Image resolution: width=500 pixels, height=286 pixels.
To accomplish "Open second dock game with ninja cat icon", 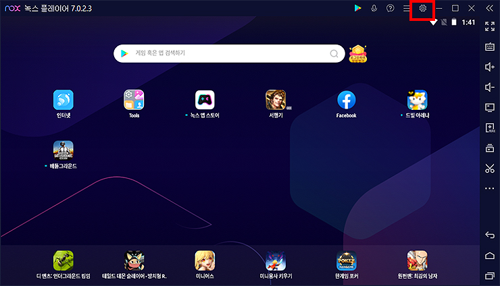I will coord(134,260).
